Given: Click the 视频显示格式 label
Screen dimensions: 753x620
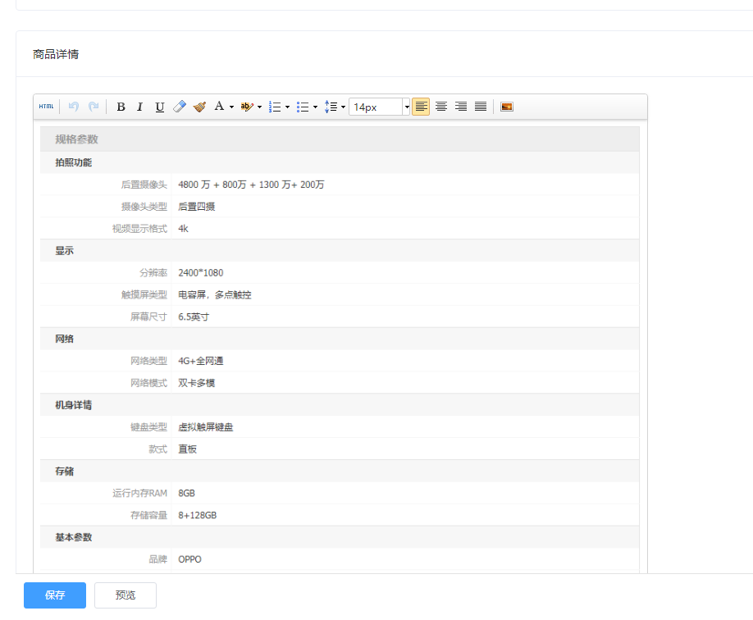Looking at the screenshot, I should [139, 229].
